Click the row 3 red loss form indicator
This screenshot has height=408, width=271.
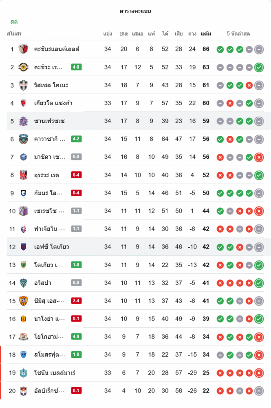(249, 85)
